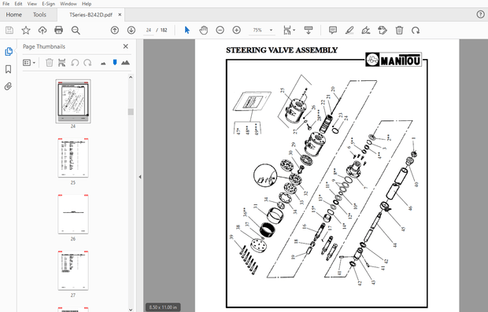Toggle the Page Thumbnails sidebar button

tap(9, 52)
